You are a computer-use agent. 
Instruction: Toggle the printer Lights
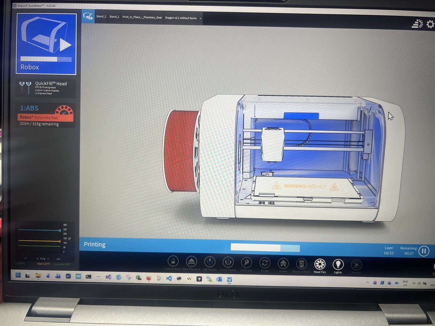pos(338,265)
